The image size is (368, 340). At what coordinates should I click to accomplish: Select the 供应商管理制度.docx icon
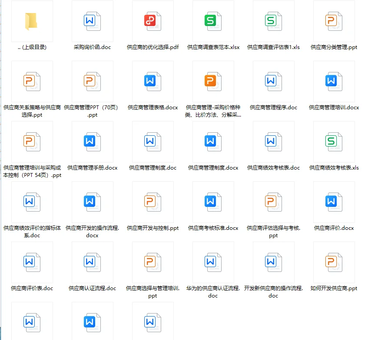213,141
